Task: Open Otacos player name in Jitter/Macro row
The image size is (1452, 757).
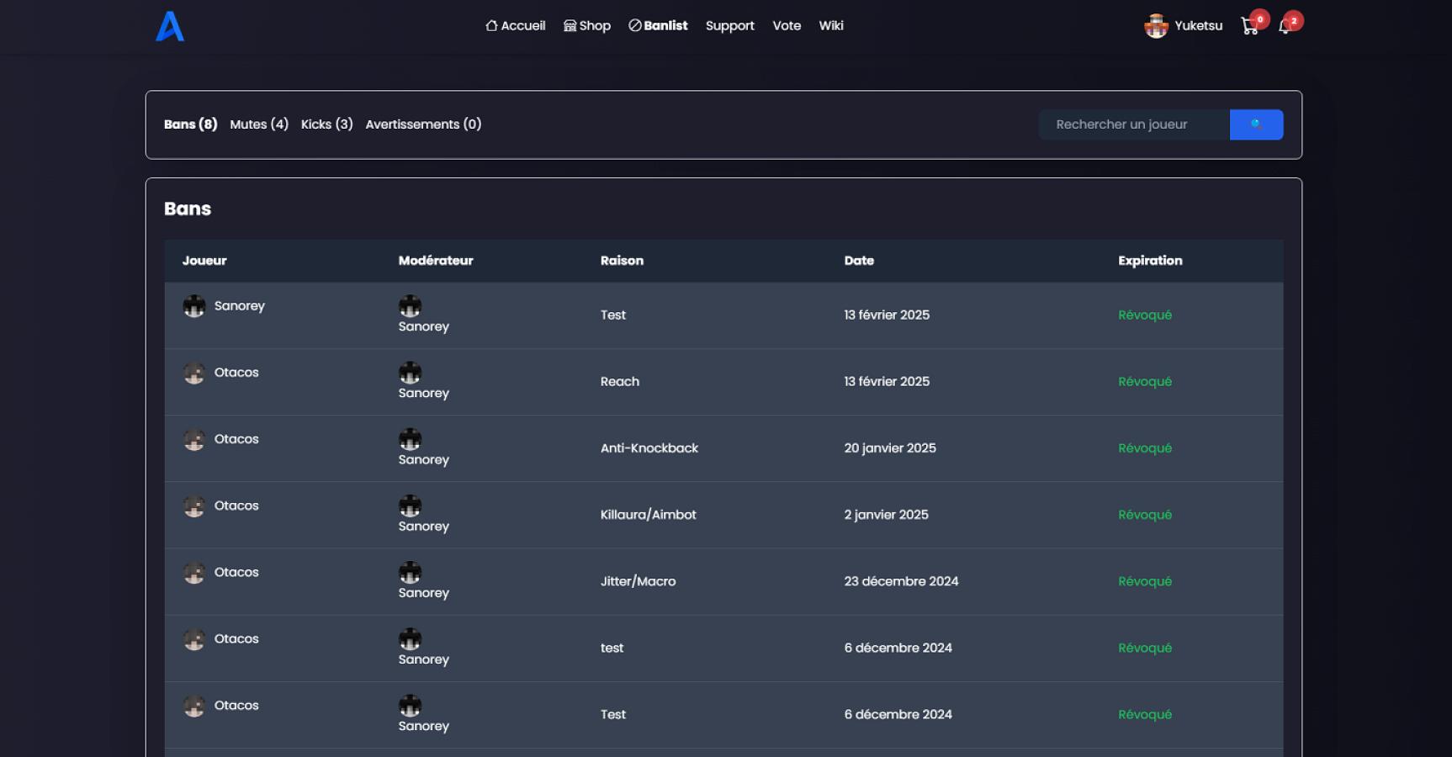Action: pyautogui.click(x=236, y=573)
